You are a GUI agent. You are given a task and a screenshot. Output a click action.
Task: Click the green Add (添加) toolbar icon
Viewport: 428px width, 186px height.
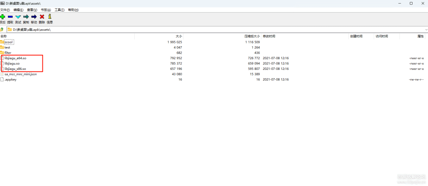coord(2,17)
